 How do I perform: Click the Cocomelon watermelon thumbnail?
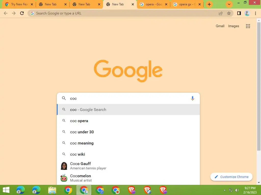pos(64,178)
